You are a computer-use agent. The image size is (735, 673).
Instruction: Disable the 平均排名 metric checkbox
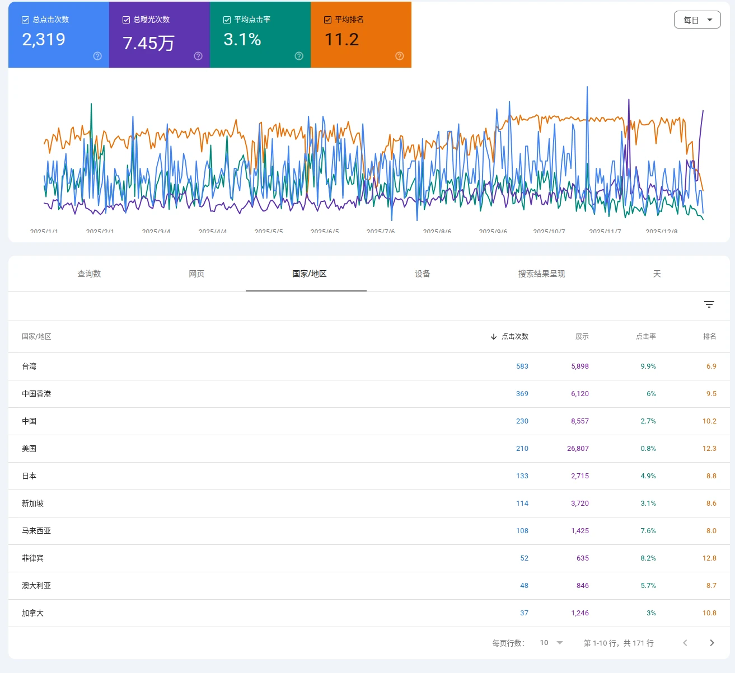[327, 19]
